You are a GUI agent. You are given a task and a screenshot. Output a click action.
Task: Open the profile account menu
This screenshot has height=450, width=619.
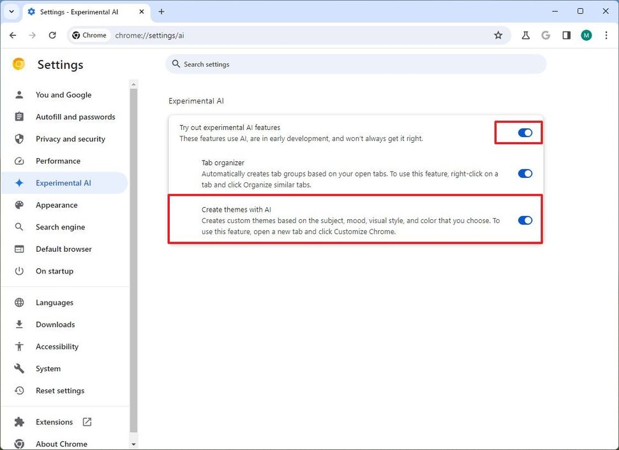(x=586, y=35)
